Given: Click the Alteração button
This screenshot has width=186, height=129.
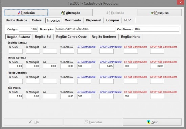Looking at the screenshot, I should (x=71, y=13).
